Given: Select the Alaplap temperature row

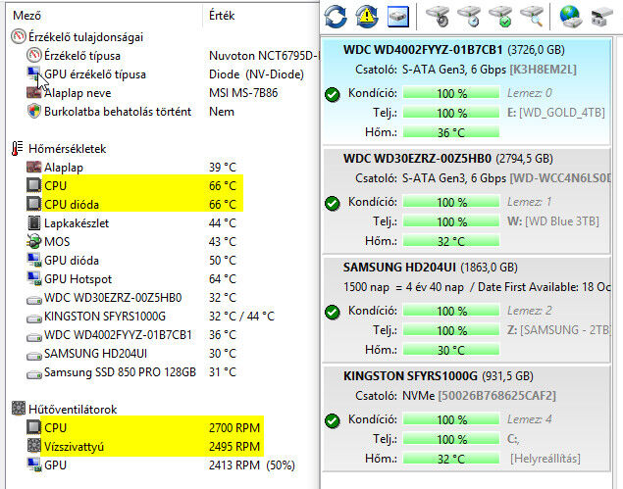Looking at the screenshot, I should tap(131, 168).
